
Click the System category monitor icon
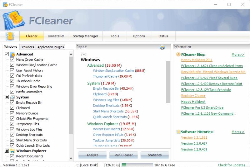click(x=12, y=97)
